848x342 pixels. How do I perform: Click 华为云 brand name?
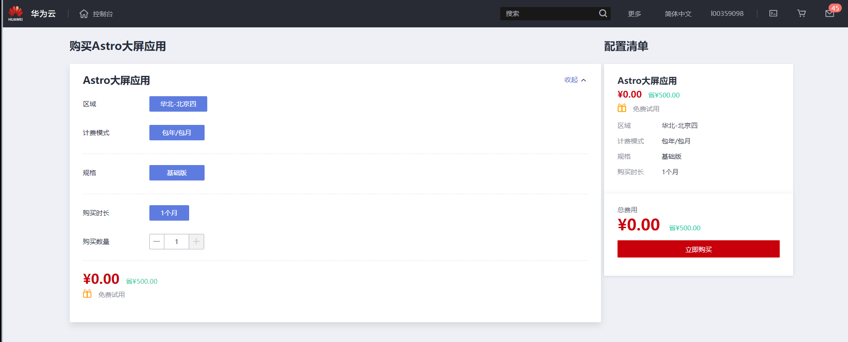pos(43,14)
